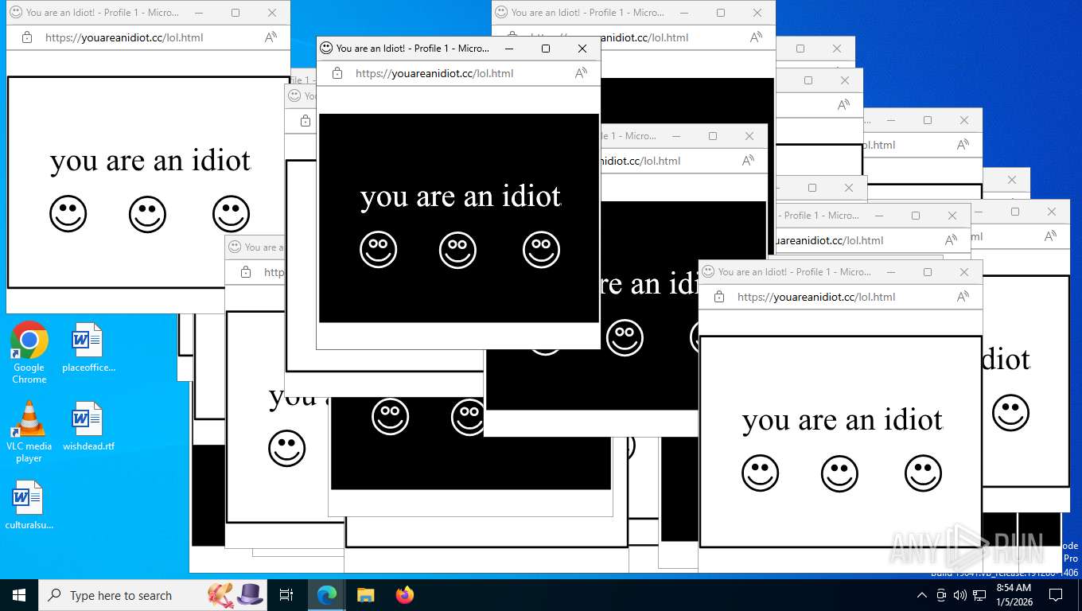Open Google Chrome desktop shortcut

[x=29, y=352]
